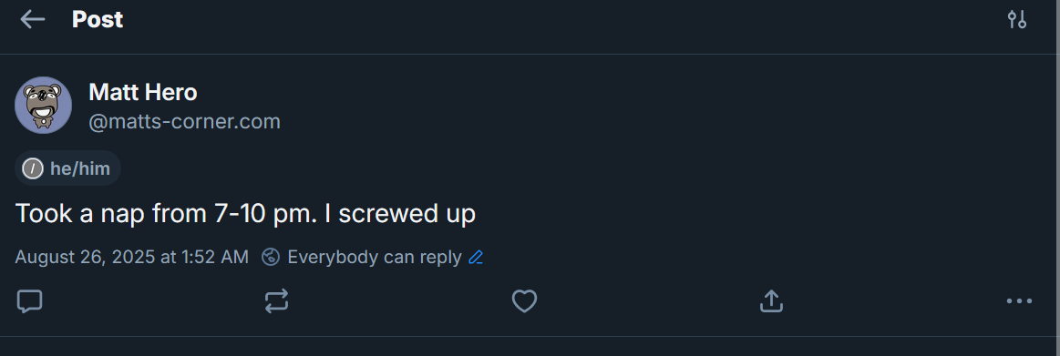Open the Matt Hero profile name
The width and height of the screenshot is (1060, 356).
(143, 92)
